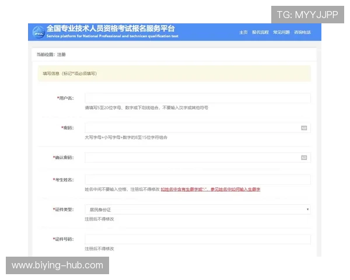Click the 姓名中间不要输入空格 hint text

pos(122,190)
